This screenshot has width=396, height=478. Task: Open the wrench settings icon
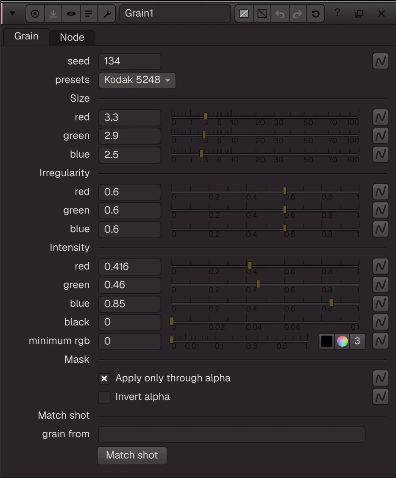click(107, 14)
